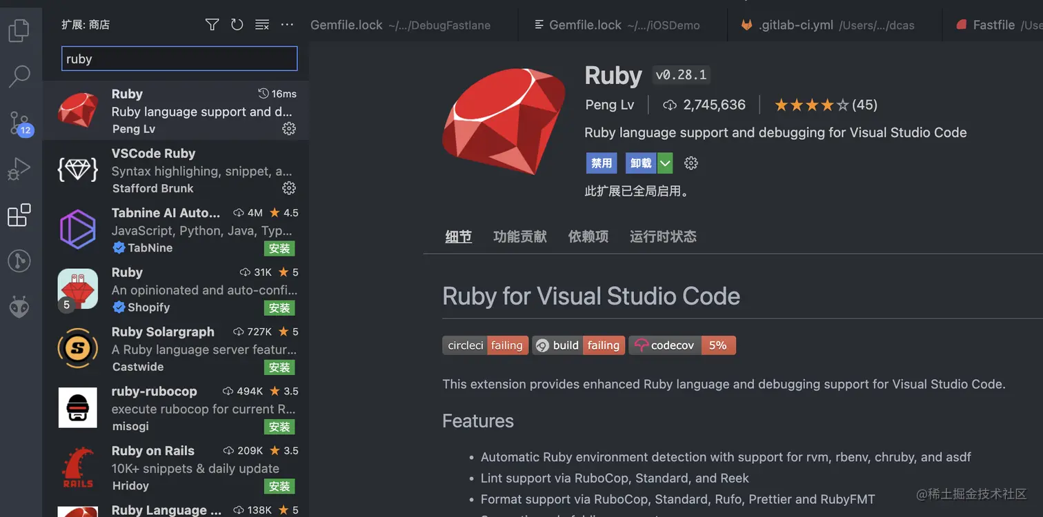
Task: Clear extension search results
Action: [262, 25]
